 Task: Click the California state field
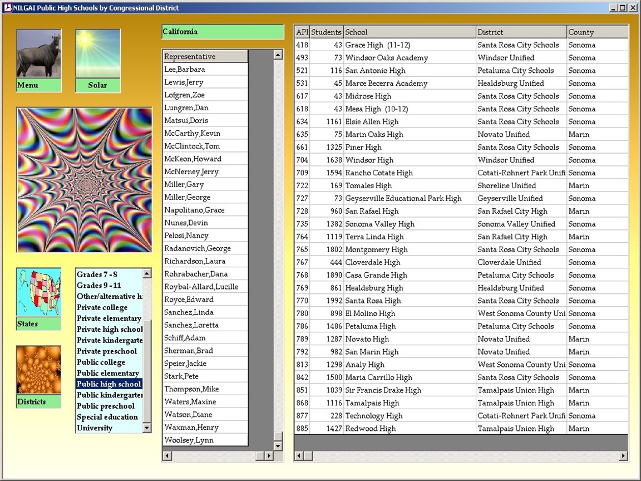click(x=223, y=32)
